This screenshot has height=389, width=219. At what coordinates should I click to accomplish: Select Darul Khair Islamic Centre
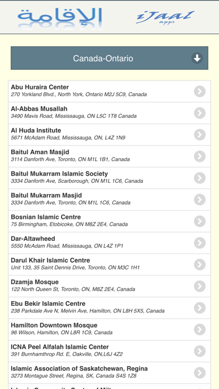click(109, 264)
